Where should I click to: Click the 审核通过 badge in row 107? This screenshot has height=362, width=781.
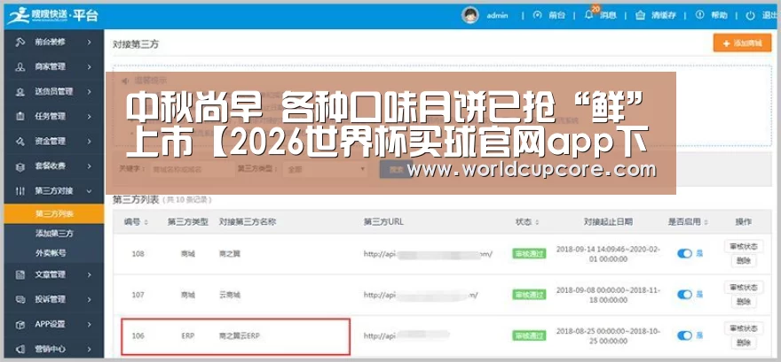click(529, 295)
